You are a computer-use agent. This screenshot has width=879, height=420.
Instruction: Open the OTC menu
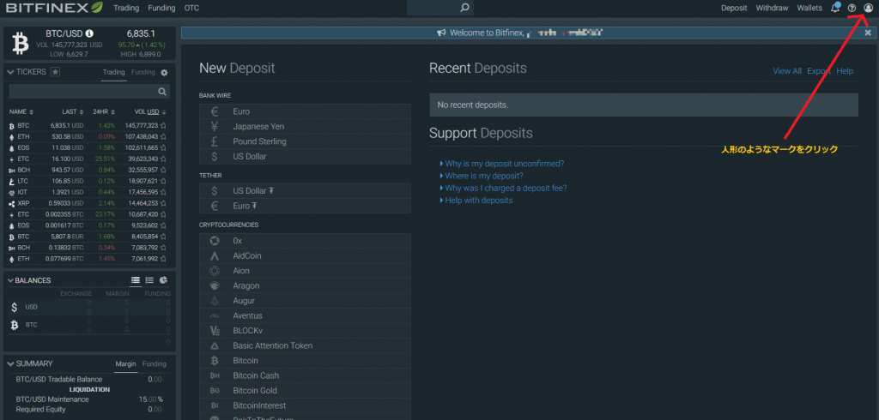coord(191,8)
